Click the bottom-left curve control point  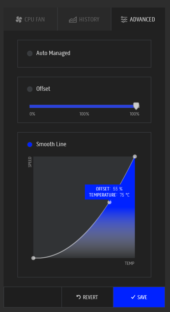tap(33, 258)
